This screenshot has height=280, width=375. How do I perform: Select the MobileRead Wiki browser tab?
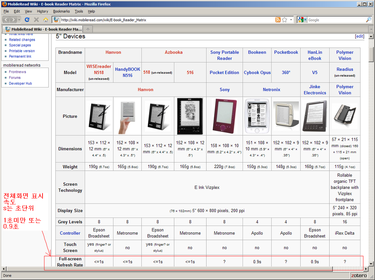(x=42, y=29)
